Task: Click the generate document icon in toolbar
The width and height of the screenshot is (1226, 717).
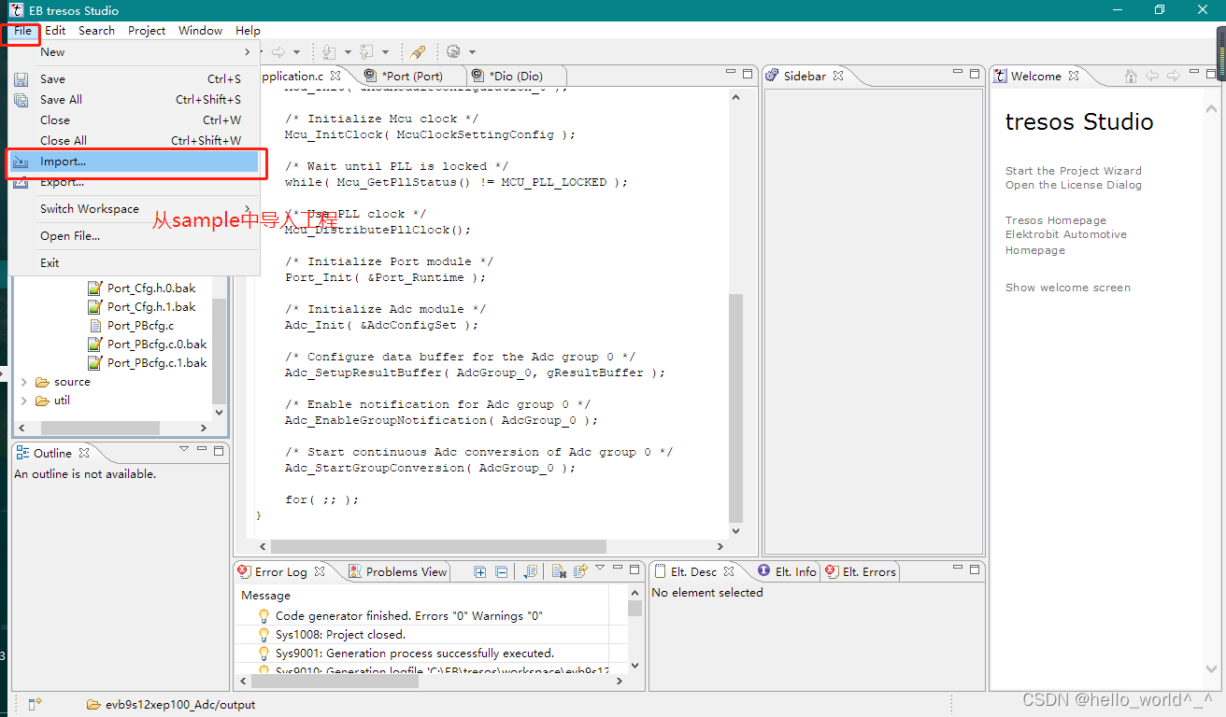Action: tap(329, 52)
